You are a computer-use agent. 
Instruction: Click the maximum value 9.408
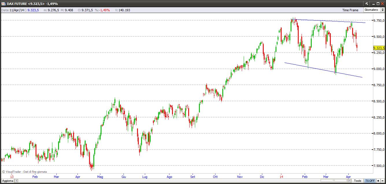69,10
